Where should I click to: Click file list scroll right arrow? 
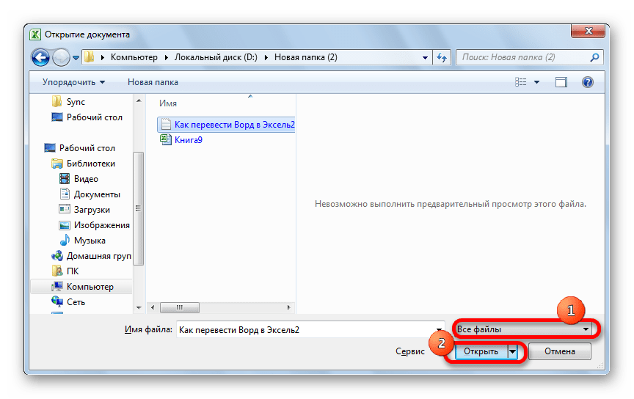288,307
